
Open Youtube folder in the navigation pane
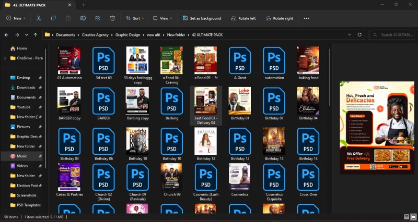click(24, 107)
